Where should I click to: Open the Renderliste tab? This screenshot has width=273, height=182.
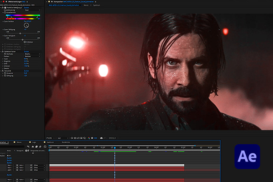pyautogui.click(x=66, y=142)
